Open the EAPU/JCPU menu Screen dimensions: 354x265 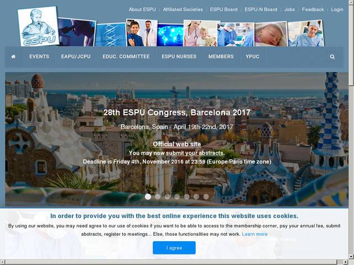tap(76, 56)
